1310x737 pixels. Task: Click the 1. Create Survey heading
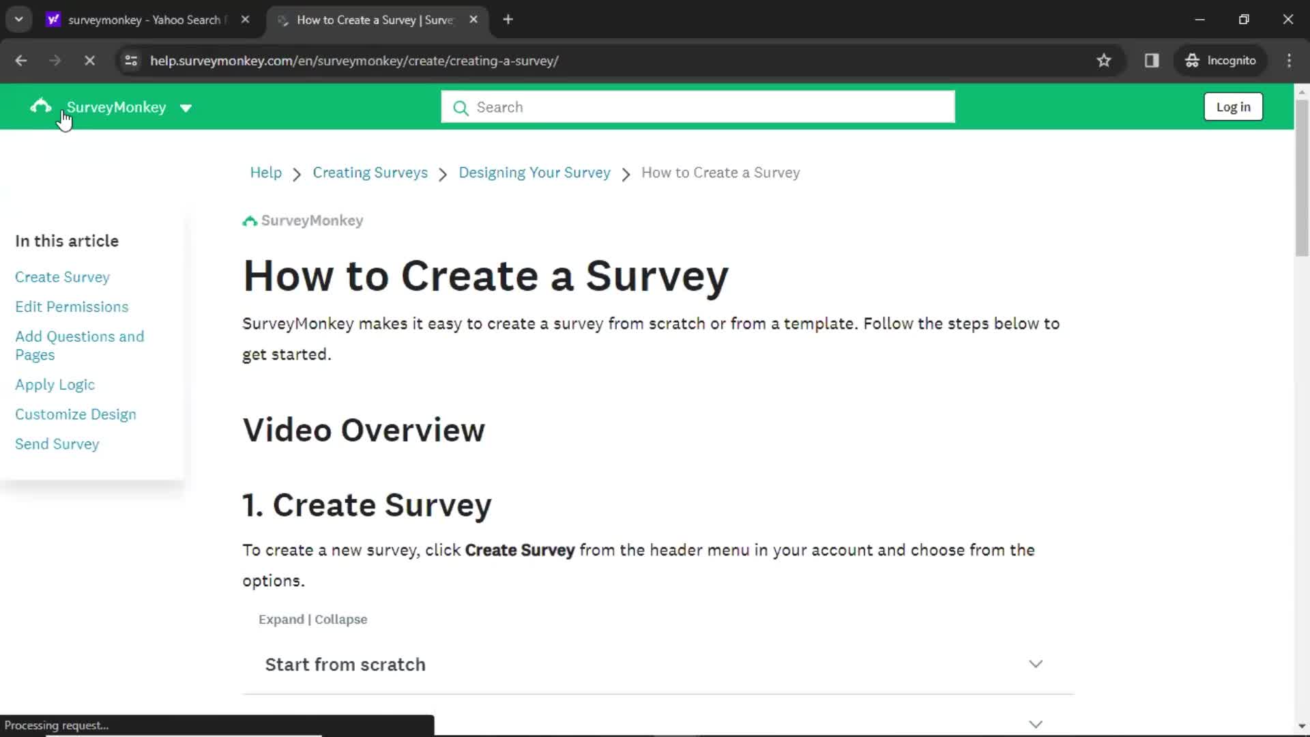click(x=367, y=506)
